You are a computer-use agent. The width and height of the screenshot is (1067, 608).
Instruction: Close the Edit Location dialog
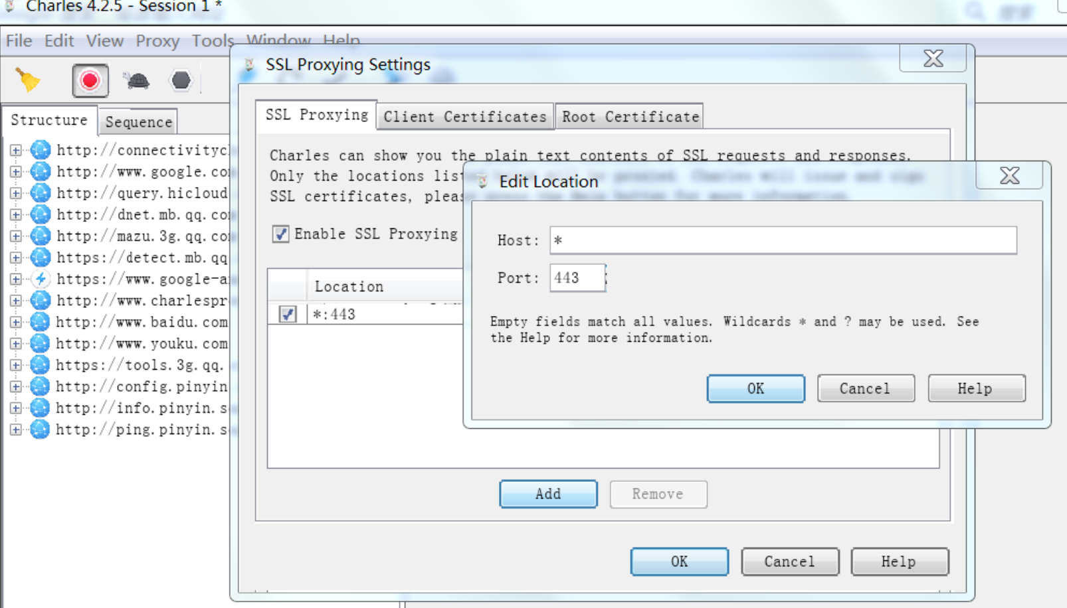[x=1009, y=176]
